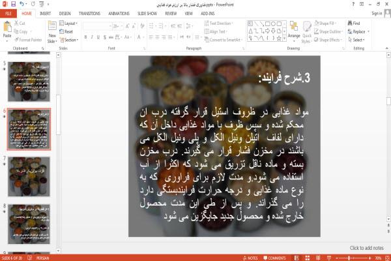Select the Format Painter tool
This screenshot has height=261, width=391.
tap(28, 40)
